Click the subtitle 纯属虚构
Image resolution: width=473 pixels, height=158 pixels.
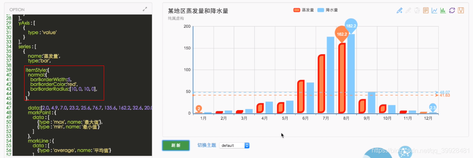(176, 18)
